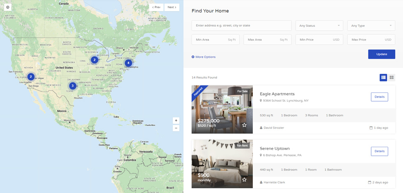Zoom out the map with minus button
The height and width of the screenshot is (193, 403).
176,128
